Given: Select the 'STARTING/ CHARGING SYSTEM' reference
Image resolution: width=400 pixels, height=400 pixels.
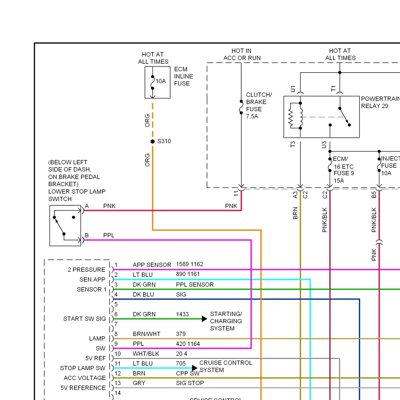Looking at the screenshot, I should (226, 321).
